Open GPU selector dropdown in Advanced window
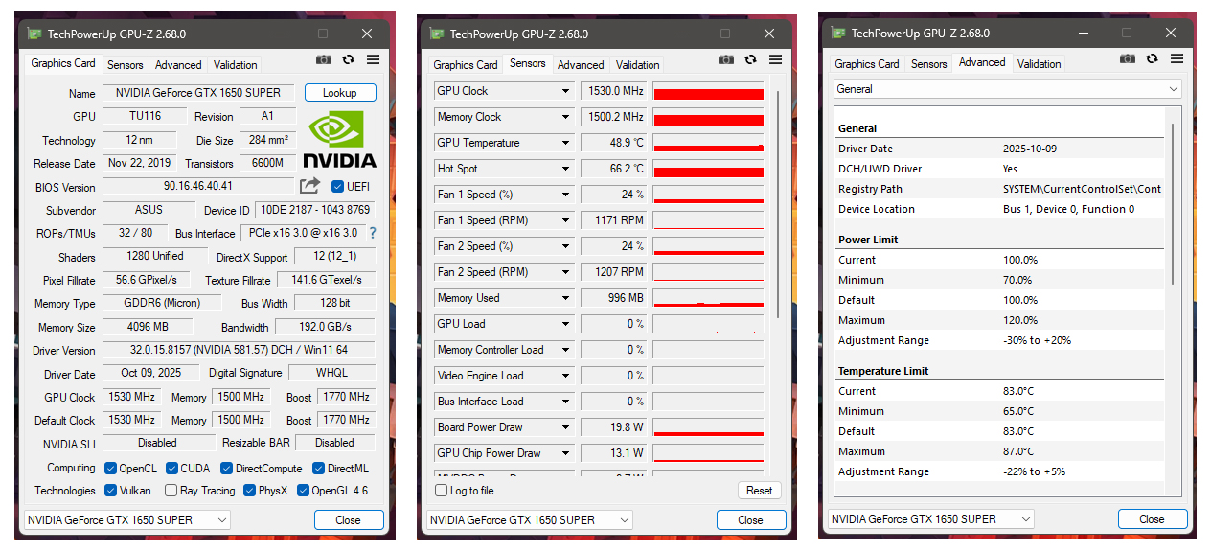1211x551 pixels. coord(931,519)
